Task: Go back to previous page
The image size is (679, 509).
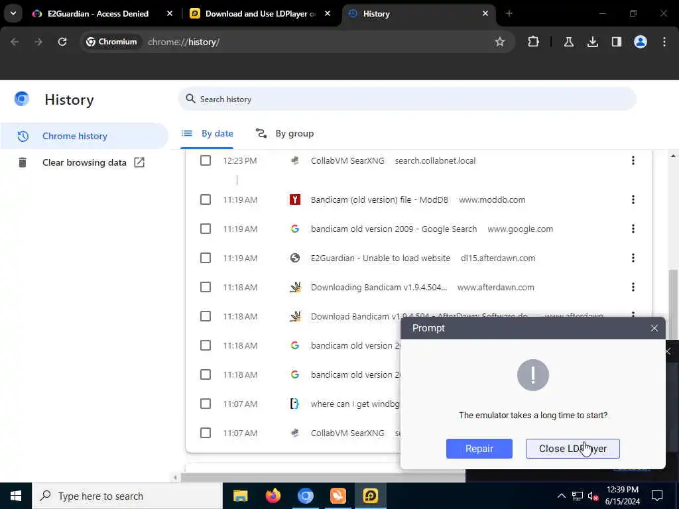Action: pyautogui.click(x=15, y=42)
